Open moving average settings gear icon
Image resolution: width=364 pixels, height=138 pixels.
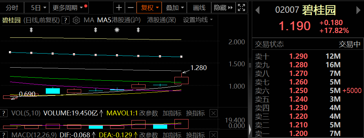(77, 20)
